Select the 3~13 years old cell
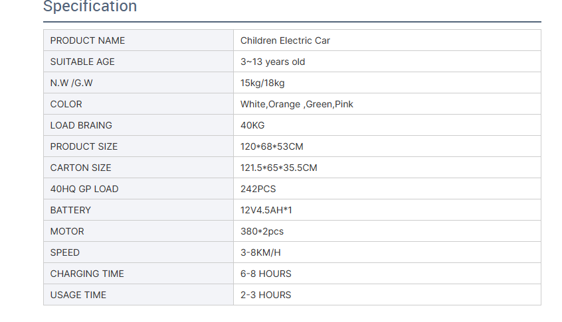 click(272, 62)
